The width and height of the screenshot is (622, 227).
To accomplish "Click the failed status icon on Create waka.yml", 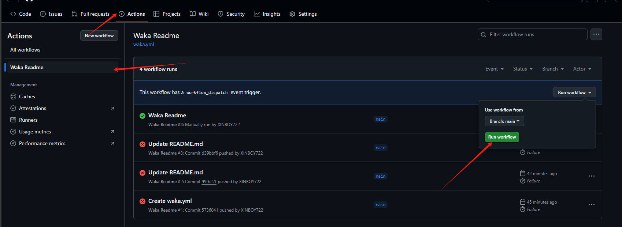I will 142,201.
